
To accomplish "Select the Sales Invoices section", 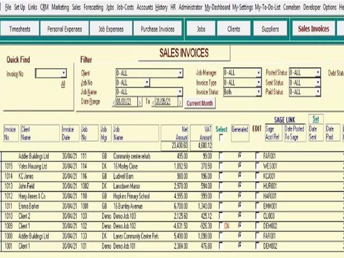I will coord(313,29).
